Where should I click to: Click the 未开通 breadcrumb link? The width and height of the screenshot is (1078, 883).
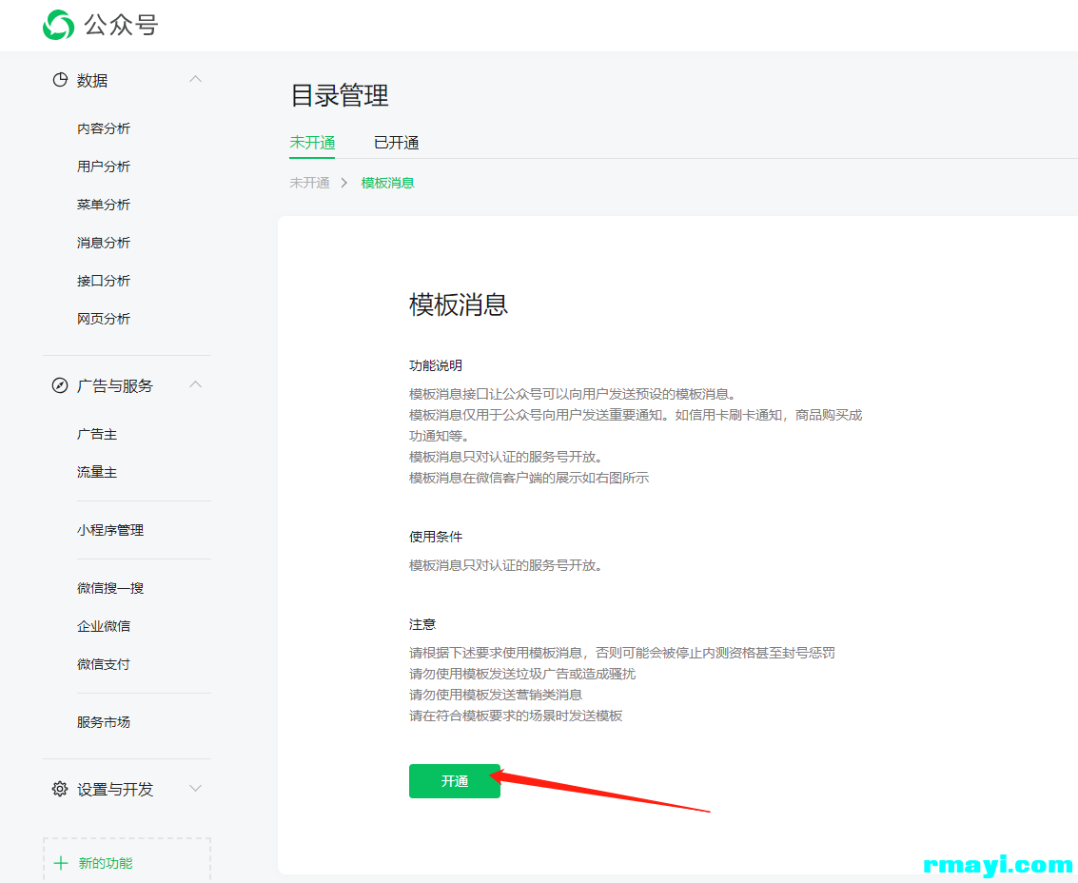309,183
